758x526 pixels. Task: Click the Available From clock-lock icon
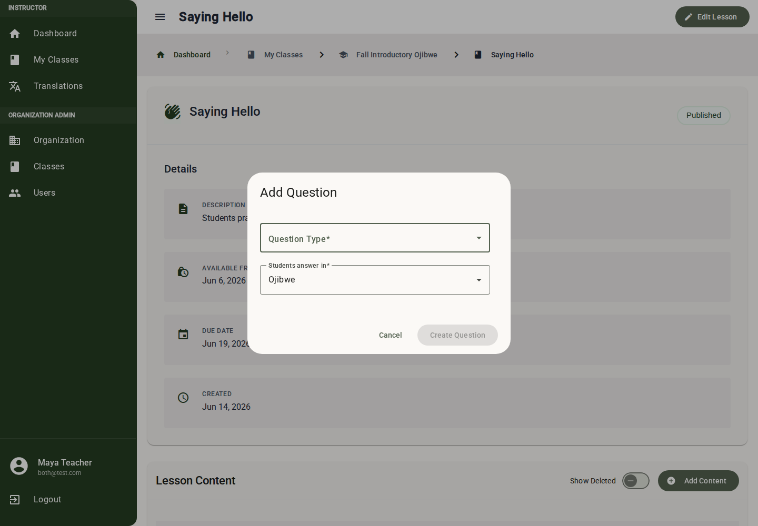(x=183, y=272)
